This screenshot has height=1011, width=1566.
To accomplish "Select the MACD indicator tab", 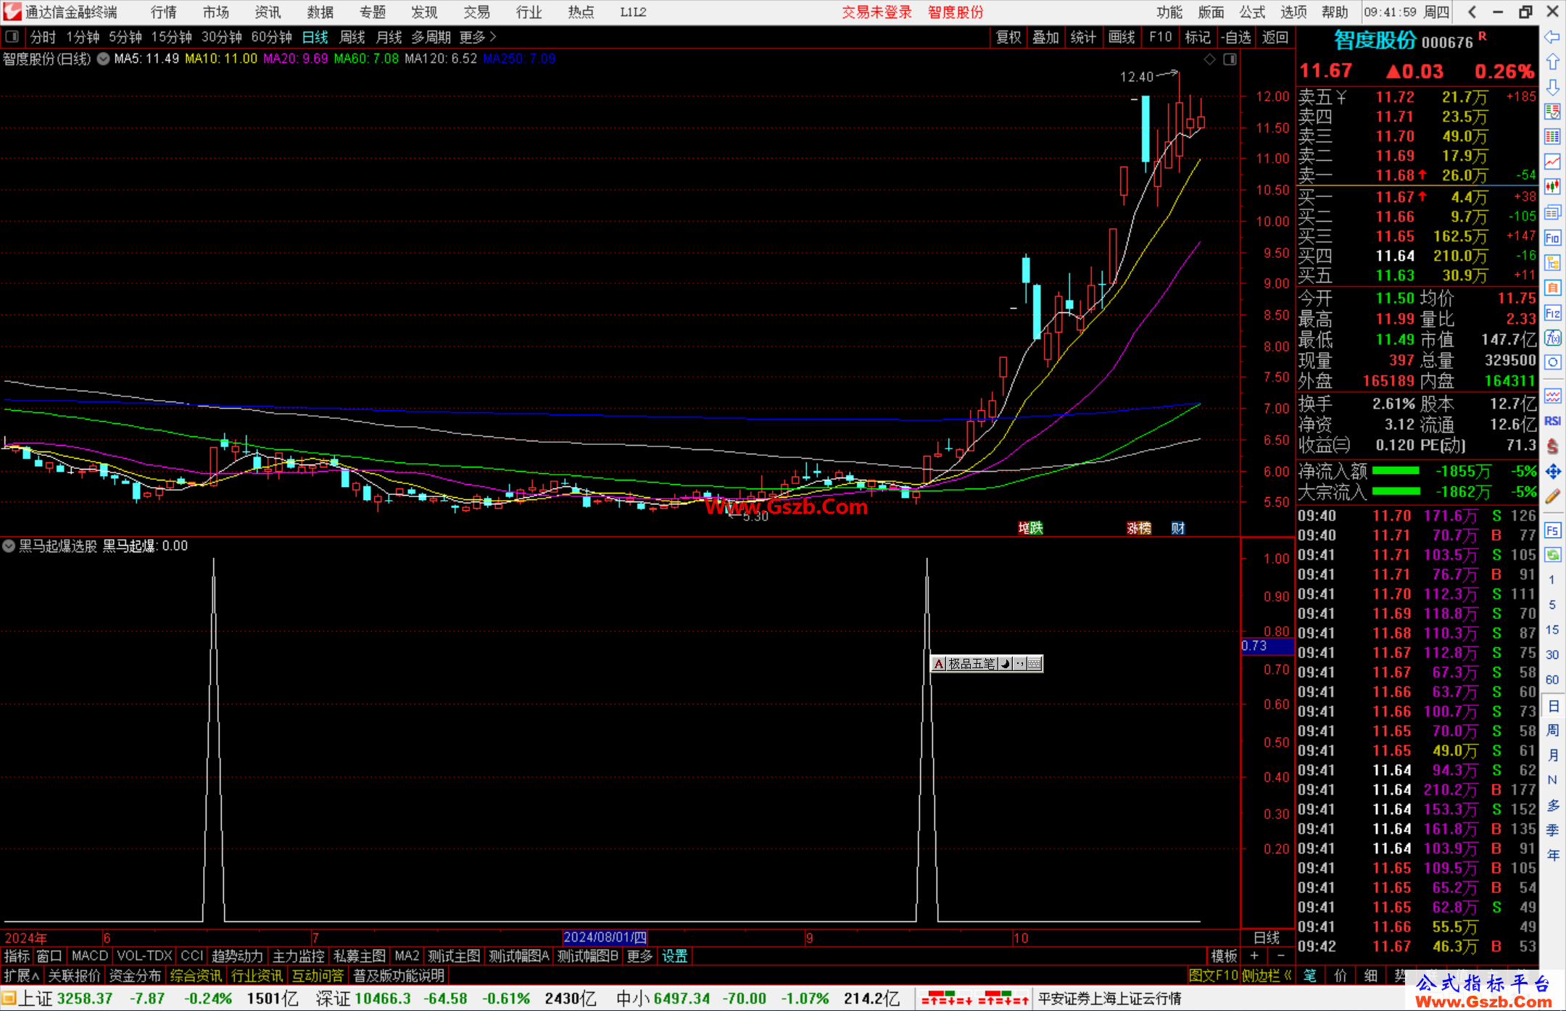I will coord(89,956).
